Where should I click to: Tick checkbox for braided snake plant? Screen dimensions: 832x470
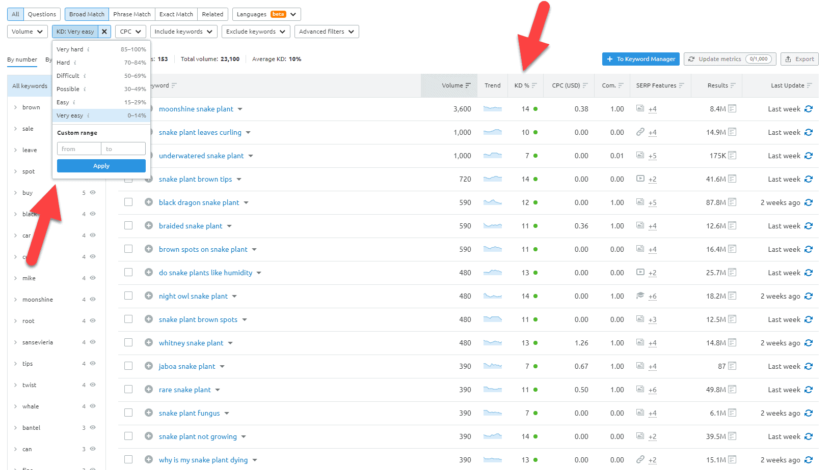128,225
